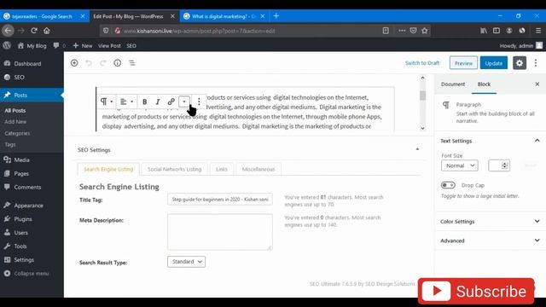Open the Search Result Type dropdown

(x=186, y=262)
